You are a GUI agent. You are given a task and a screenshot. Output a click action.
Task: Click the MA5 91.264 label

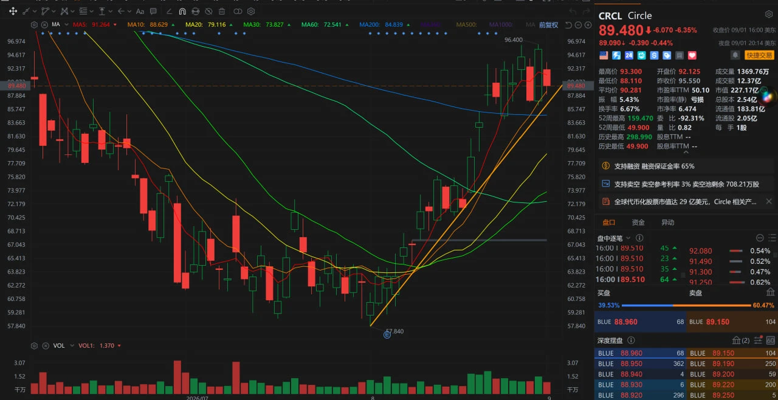[x=91, y=24]
